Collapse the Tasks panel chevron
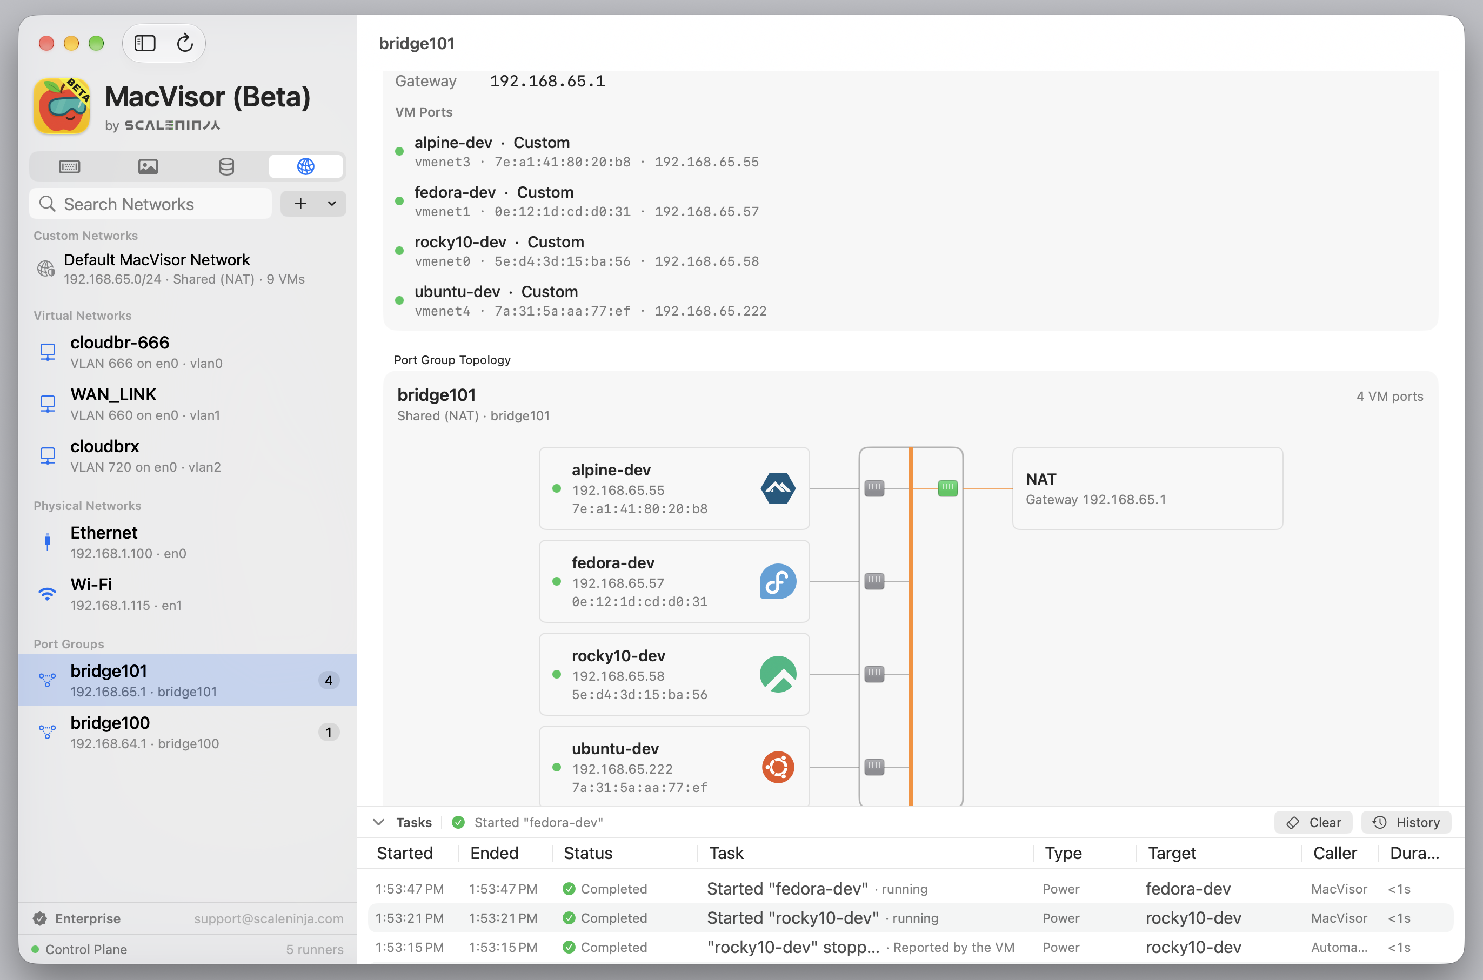The image size is (1483, 980). tap(378, 822)
